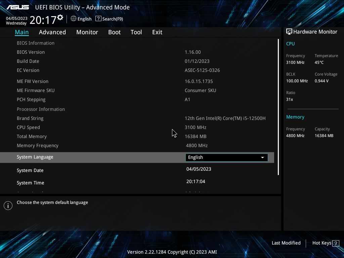The width and height of the screenshot is (344, 258).
Task: Select the Monitor tab
Action: [x=87, y=32]
